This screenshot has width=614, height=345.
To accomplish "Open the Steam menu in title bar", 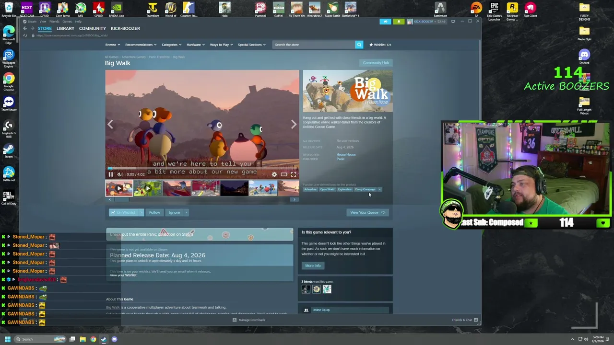I will [32, 22].
